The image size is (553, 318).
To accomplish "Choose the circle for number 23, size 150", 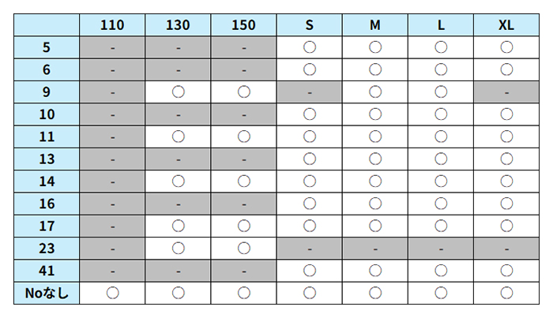I will [244, 249].
